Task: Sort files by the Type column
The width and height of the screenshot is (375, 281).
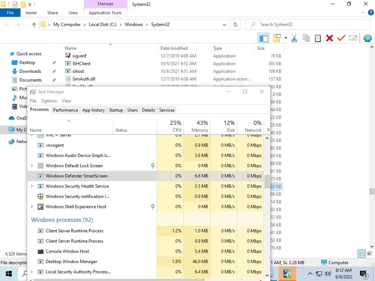Action: coord(218,48)
